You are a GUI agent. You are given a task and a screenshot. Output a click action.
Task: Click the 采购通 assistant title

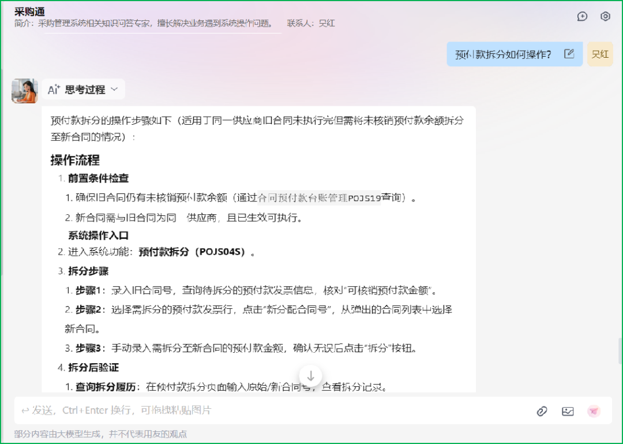(30, 12)
